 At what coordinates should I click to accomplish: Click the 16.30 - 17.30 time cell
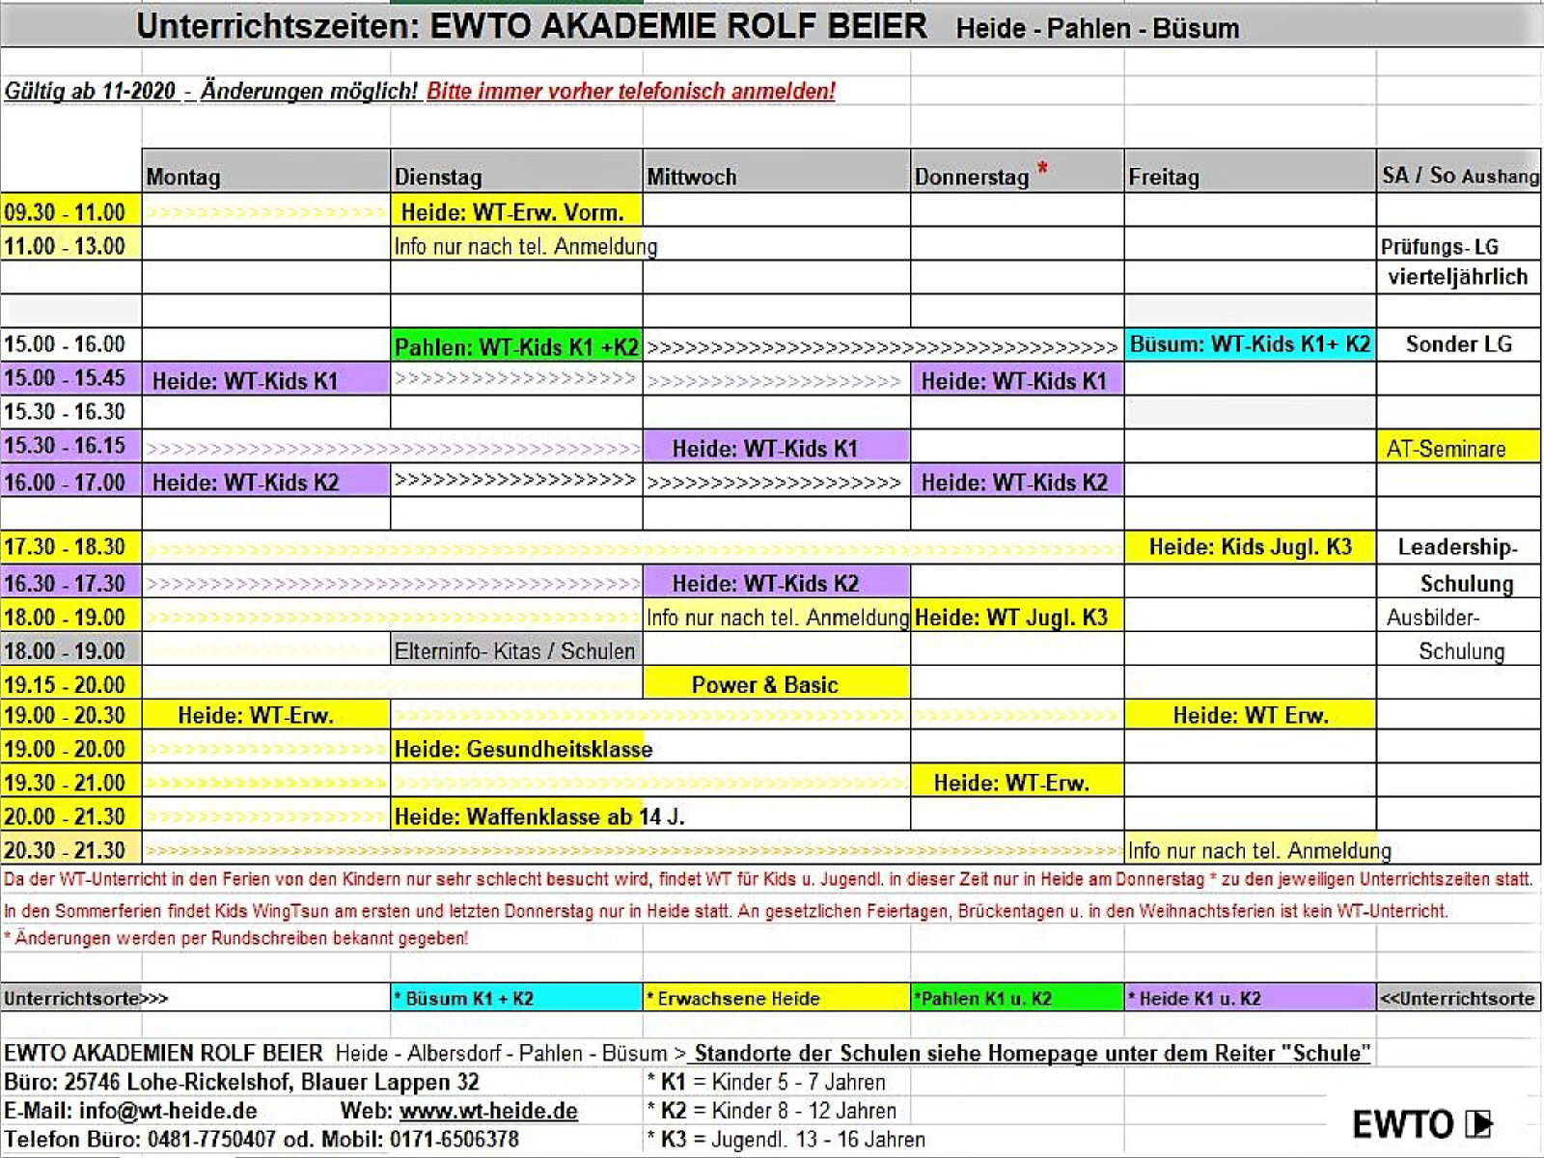71,582
